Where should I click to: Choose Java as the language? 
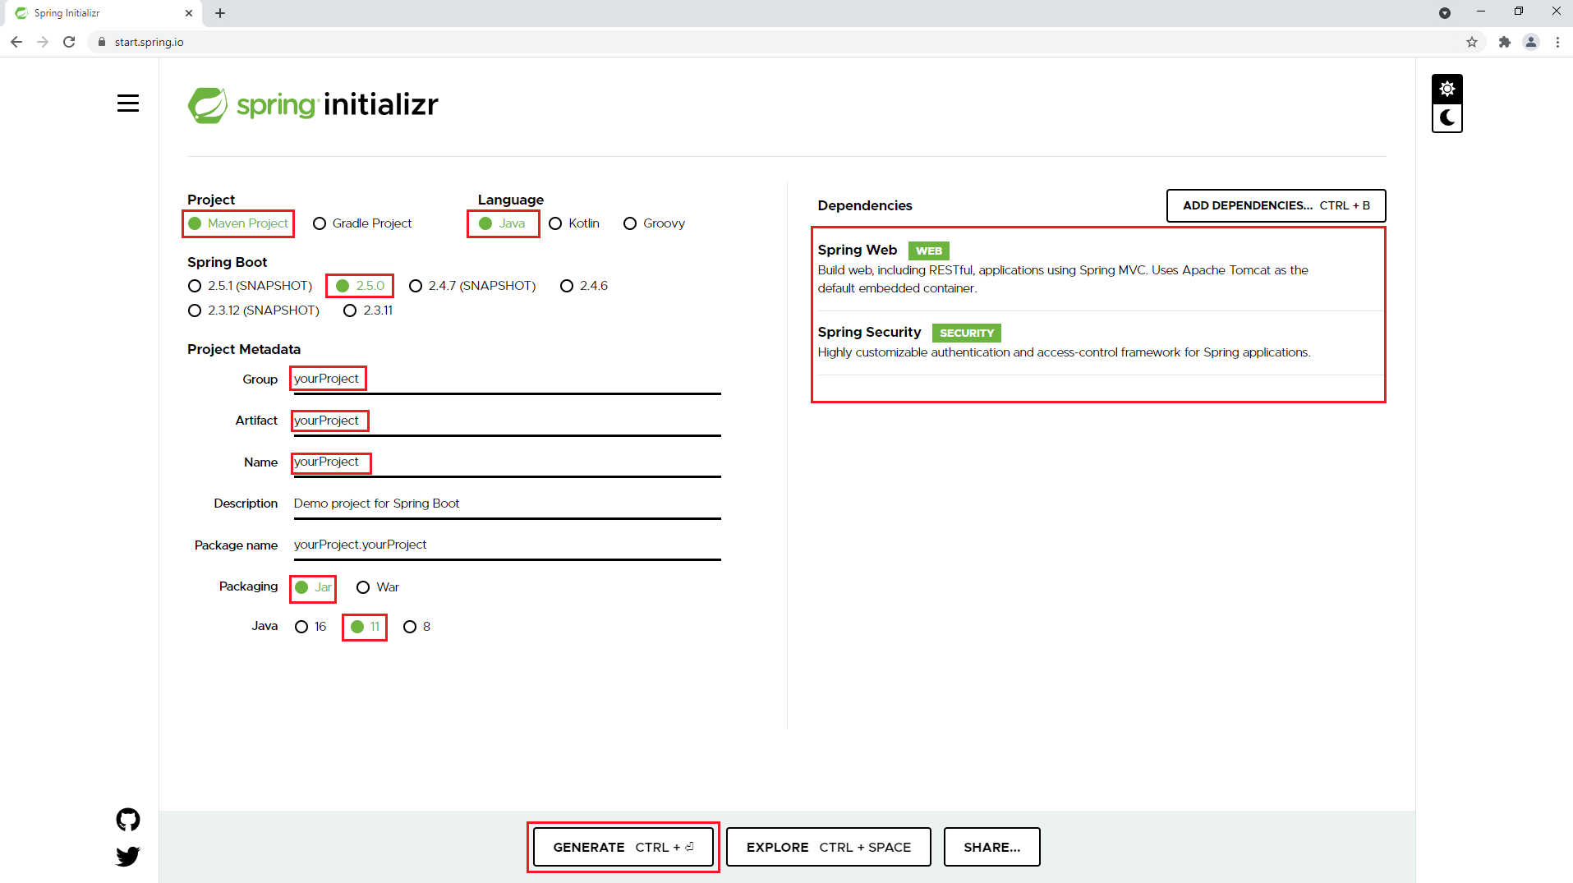[503, 223]
